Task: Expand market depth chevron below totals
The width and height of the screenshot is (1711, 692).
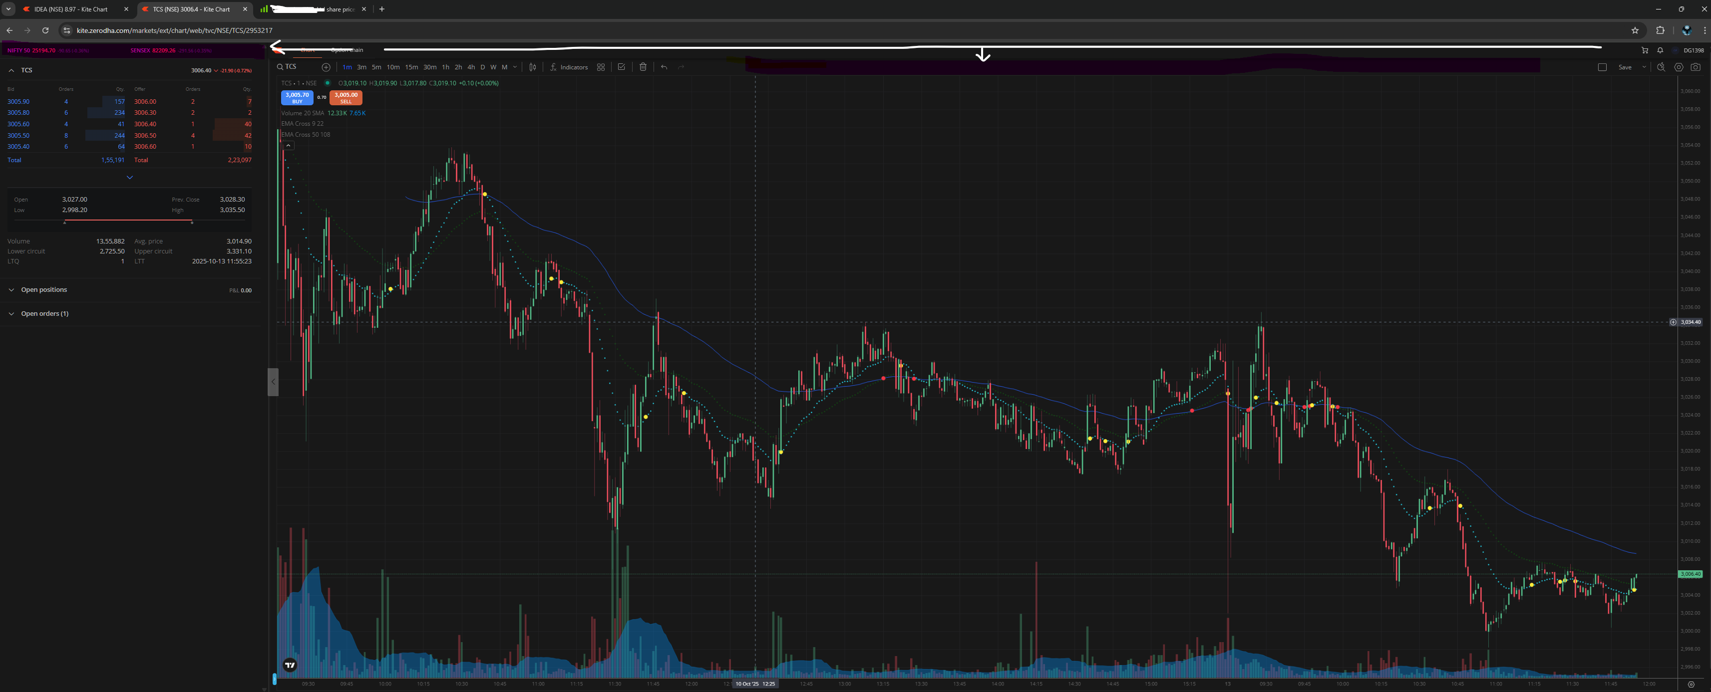Action: (x=129, y=177)
